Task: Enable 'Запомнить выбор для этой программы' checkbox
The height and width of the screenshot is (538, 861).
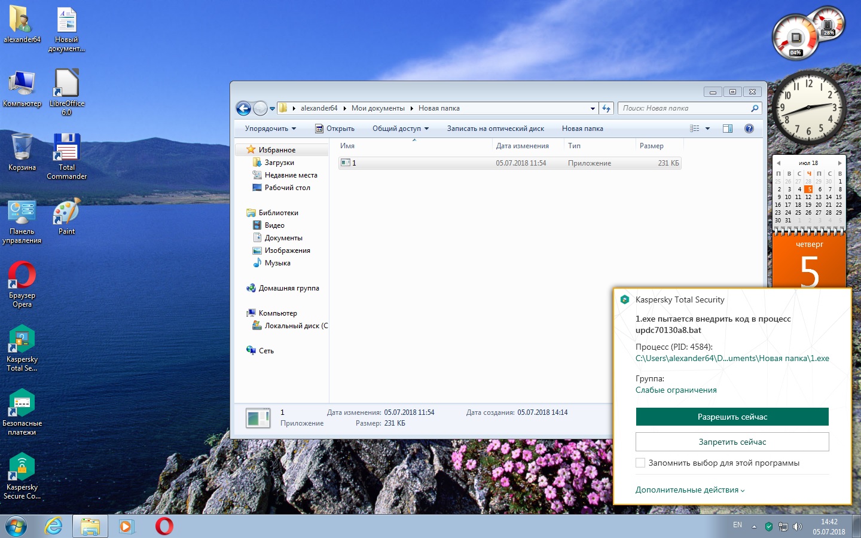Action: point(640,463)
